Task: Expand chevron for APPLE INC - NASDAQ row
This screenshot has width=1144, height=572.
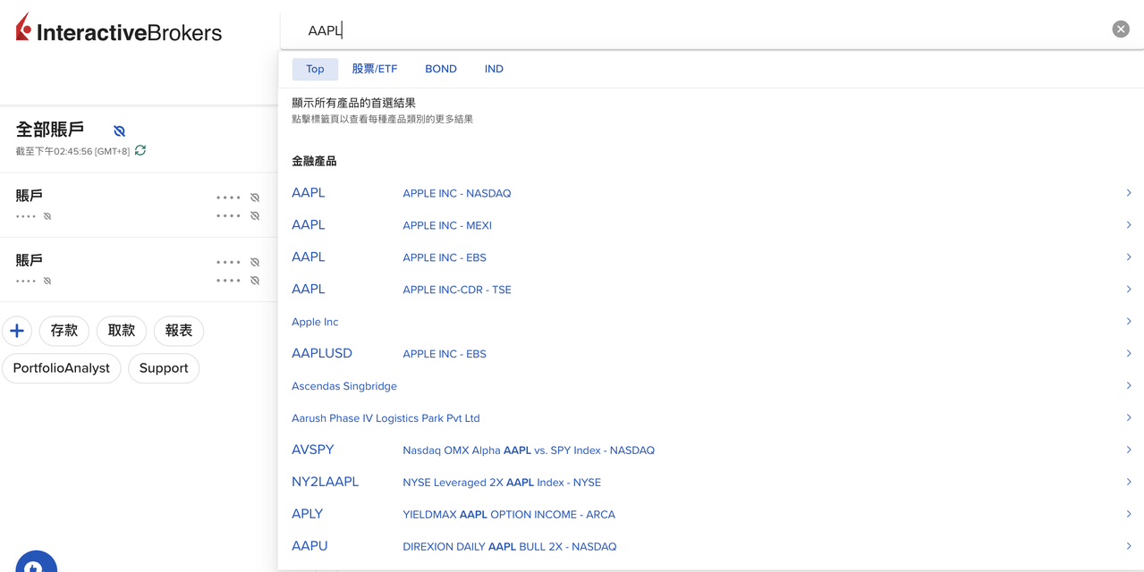Action: [1129, 193]
